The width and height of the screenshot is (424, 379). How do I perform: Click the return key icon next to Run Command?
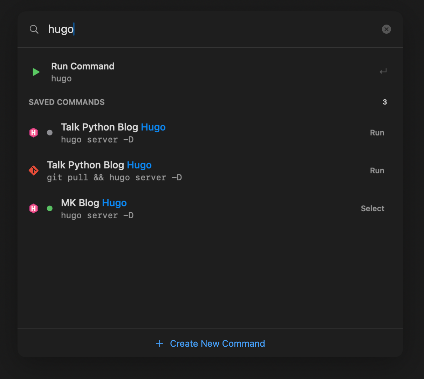point(383,71)
